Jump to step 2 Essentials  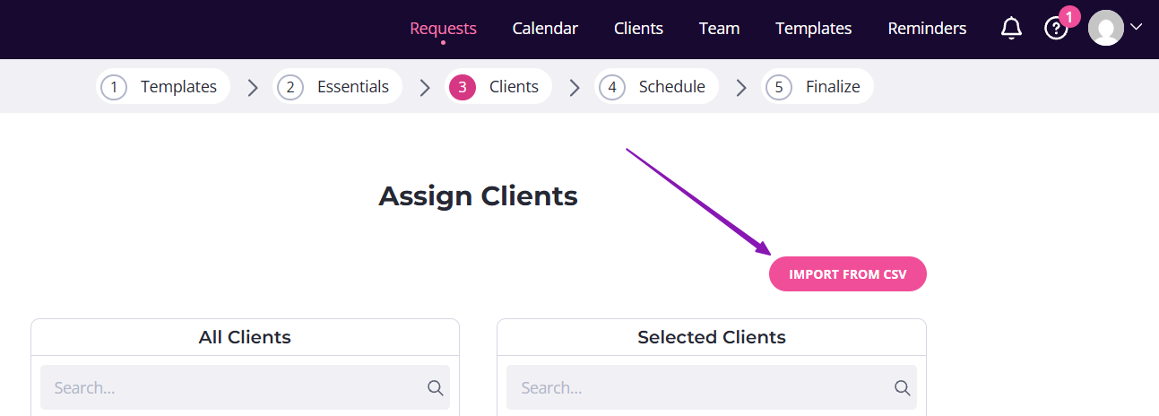337,87
